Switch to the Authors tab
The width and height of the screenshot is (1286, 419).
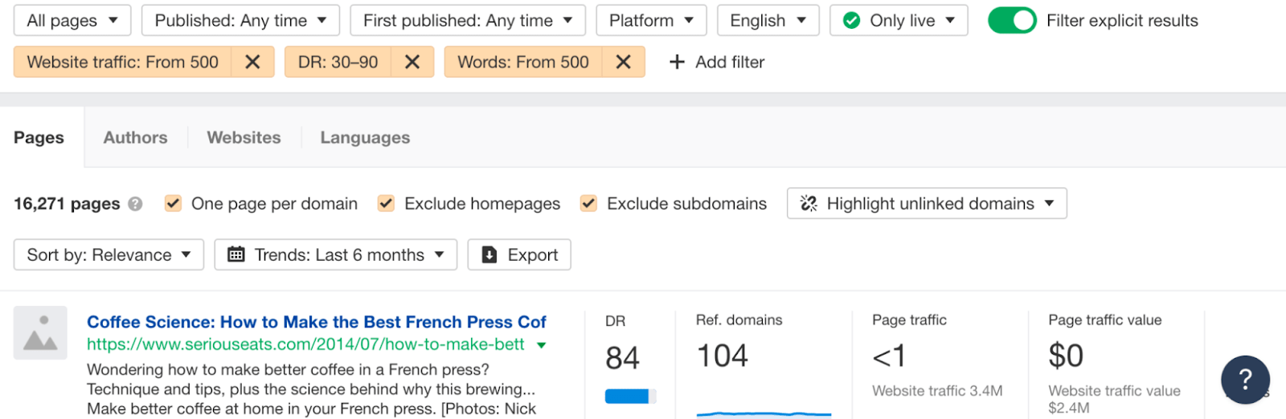click(135, 137)
